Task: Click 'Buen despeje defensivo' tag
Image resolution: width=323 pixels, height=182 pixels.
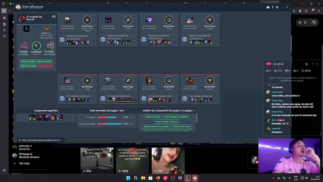Action: point(167,122)
